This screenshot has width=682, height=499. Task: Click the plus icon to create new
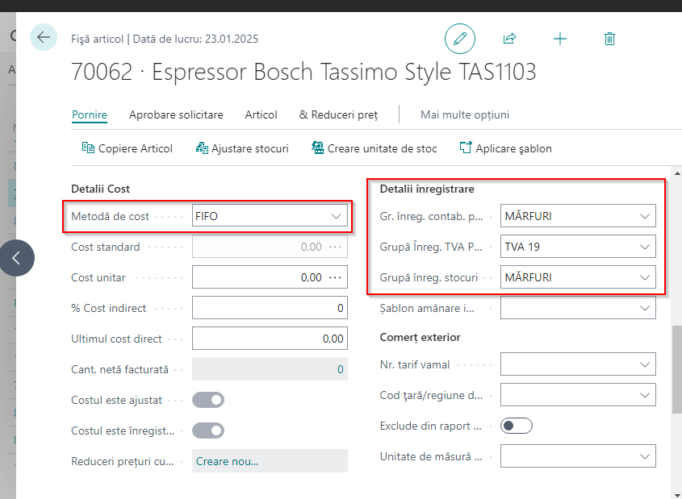tap(559, 38)
